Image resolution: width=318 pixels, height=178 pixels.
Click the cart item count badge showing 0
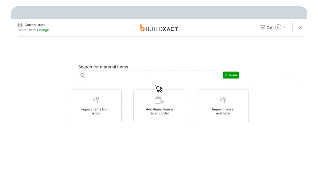click(278, 27)
